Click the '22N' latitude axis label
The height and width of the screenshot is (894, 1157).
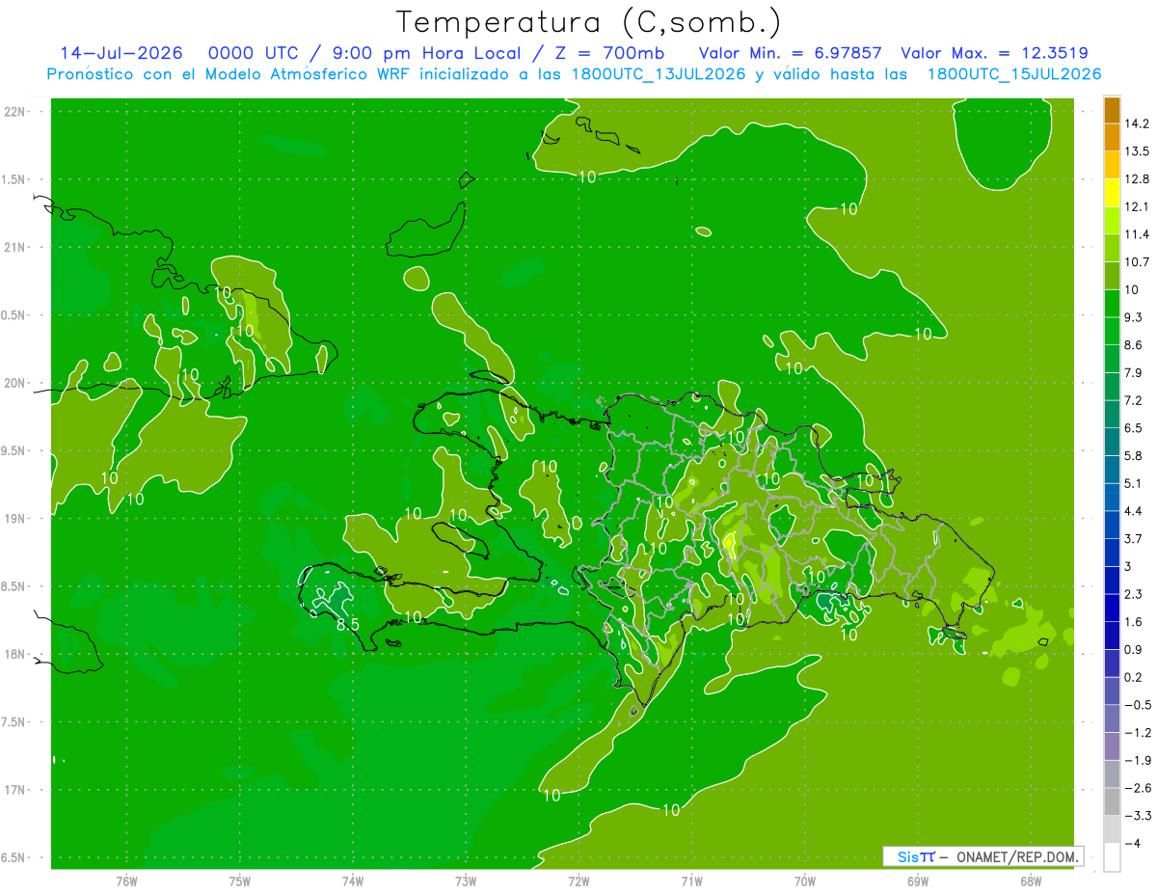[15, 112]
